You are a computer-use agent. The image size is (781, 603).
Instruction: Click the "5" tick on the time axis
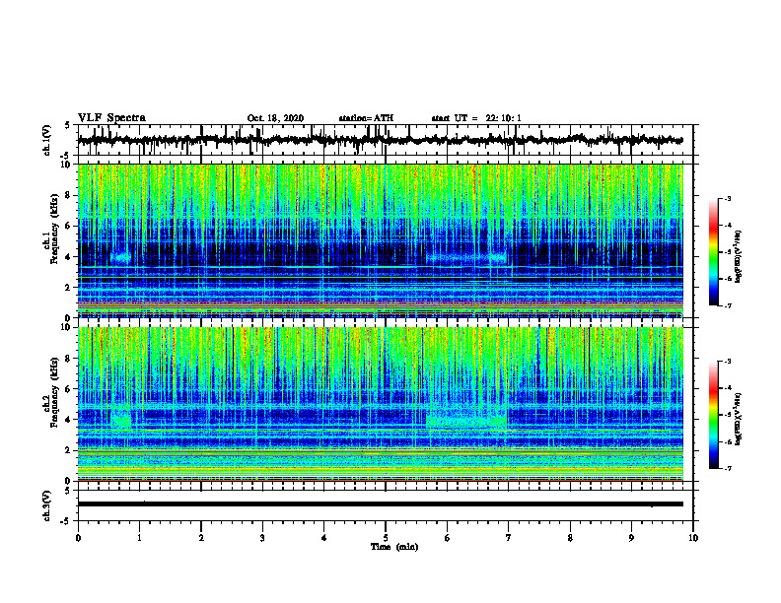[x=386, y=538]
